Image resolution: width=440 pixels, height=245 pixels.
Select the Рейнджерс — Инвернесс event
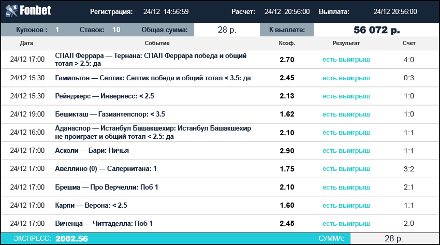pyautogui.click(x=105, y=96)
